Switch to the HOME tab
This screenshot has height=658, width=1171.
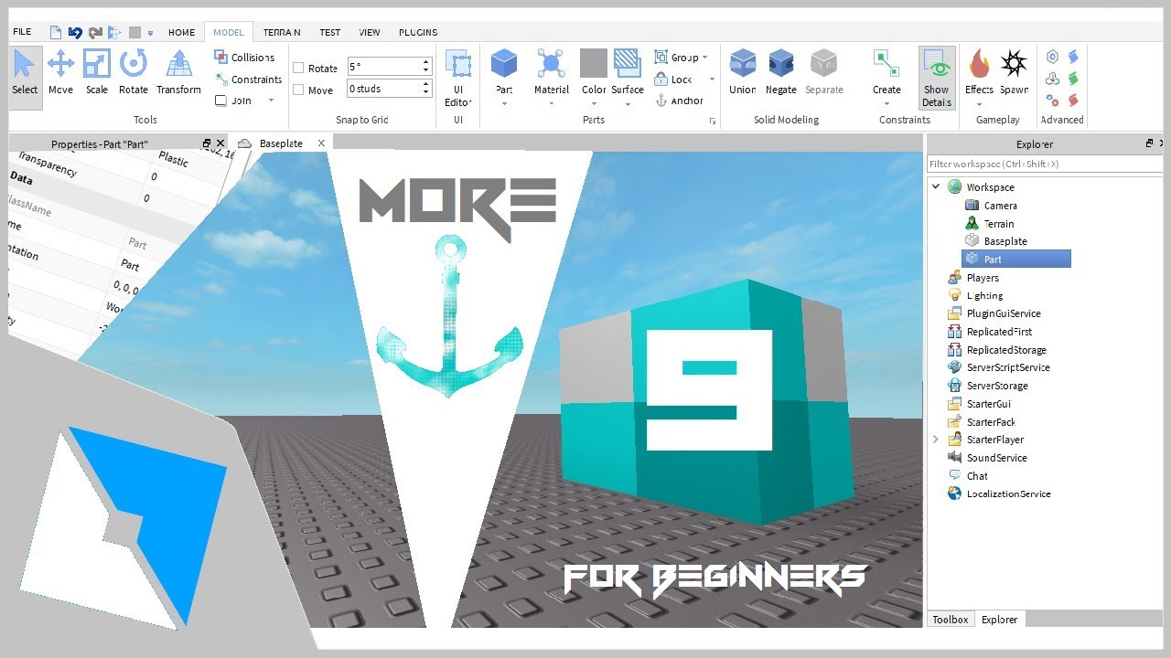pyautogui.click(x=181, y=32)
